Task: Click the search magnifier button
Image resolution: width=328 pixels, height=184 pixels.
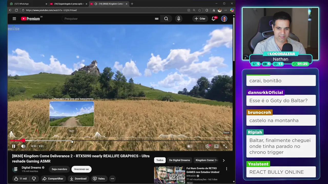Action: [x=166, y=19]
